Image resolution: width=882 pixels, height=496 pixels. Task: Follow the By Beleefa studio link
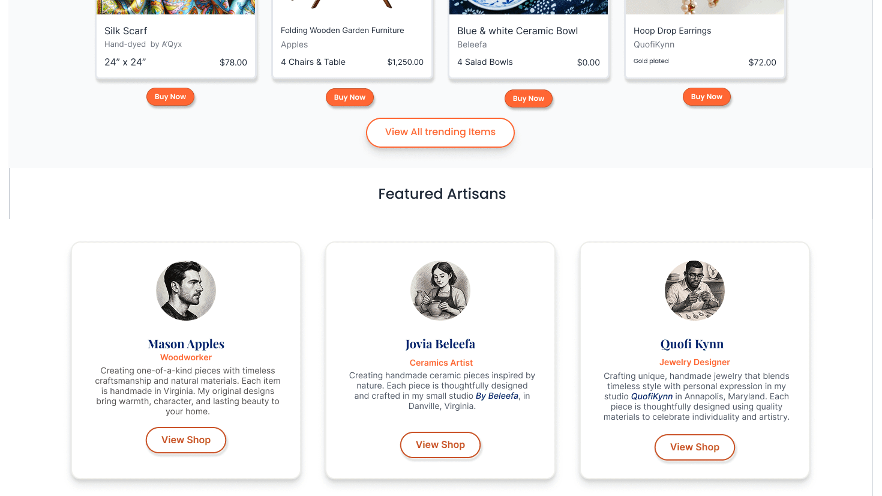pyautogui.click(x=497, y=396)
